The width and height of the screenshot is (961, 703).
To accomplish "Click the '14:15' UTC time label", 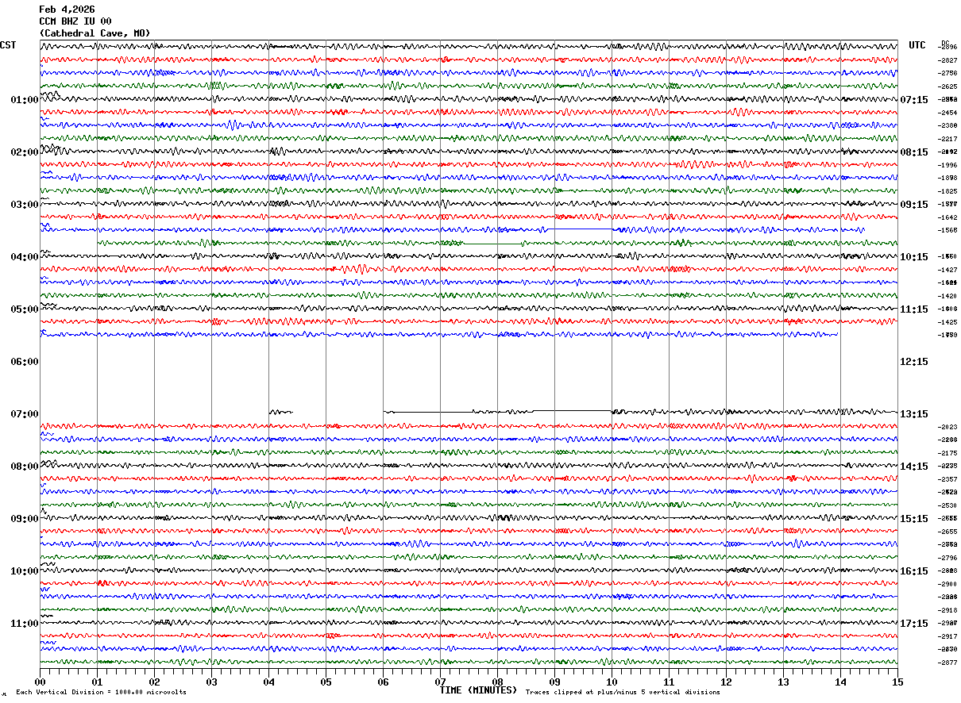I will (914, 467).
